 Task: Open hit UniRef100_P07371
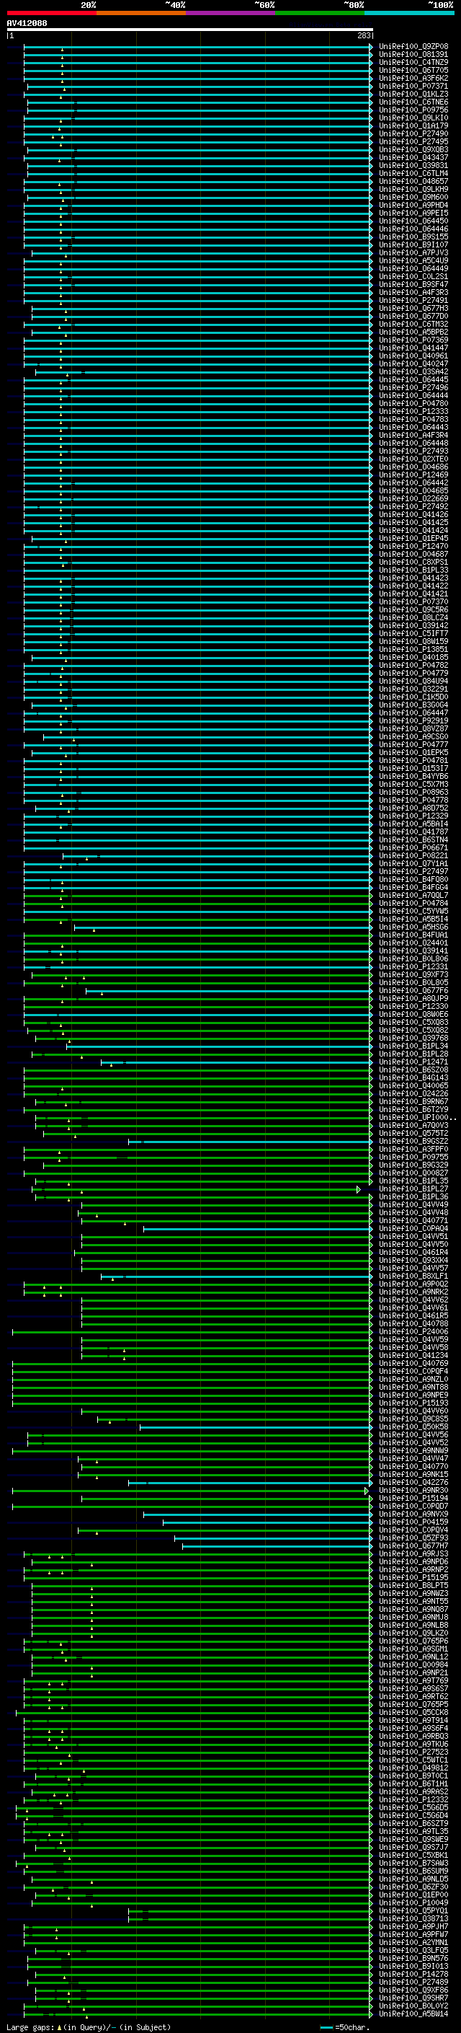click(413, 86)
